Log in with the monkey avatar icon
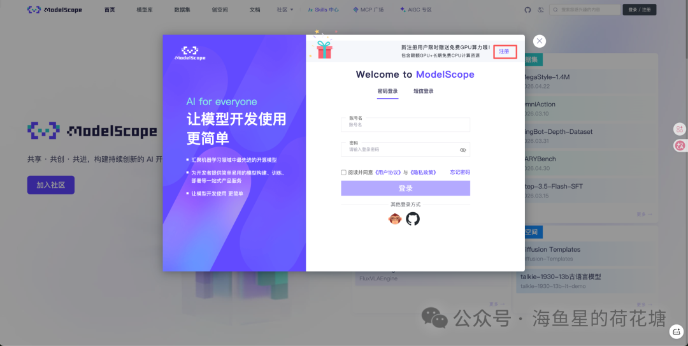This screenshot has width=688, height=346. point(395,219)
